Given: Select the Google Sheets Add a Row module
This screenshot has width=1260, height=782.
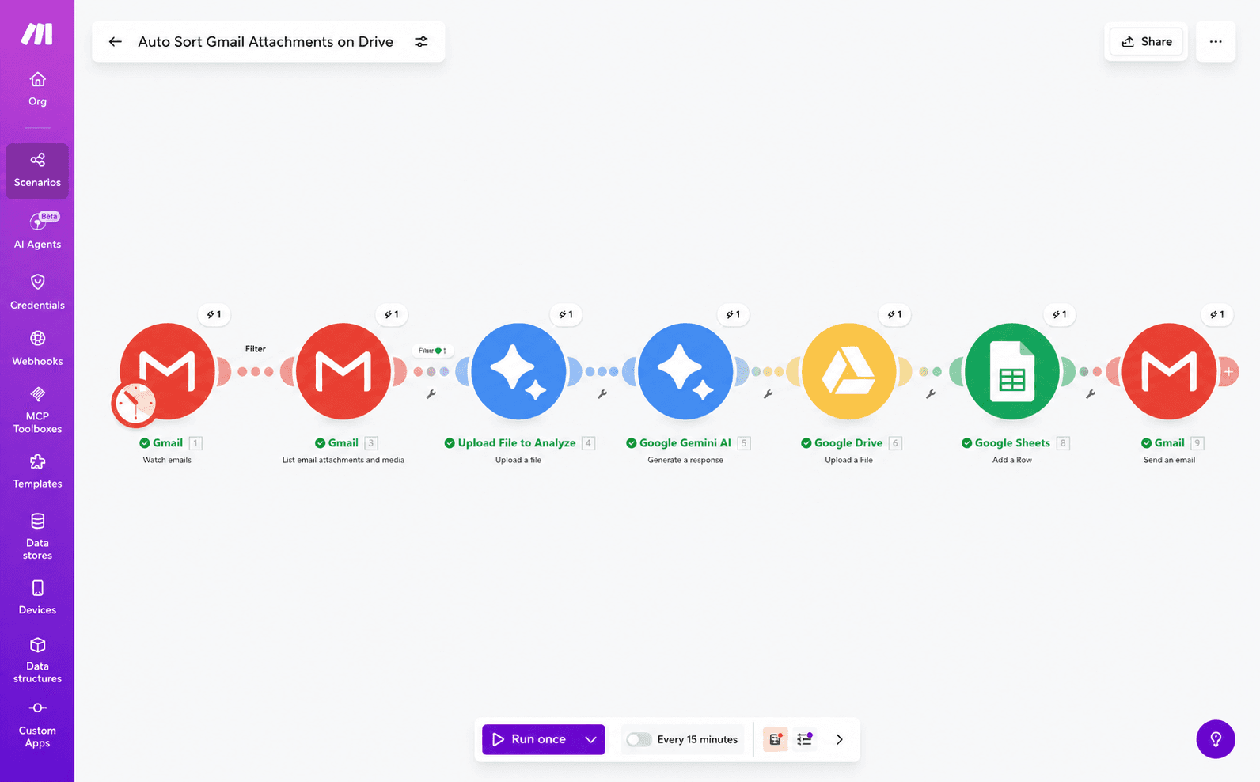Looking at the screenshot, I should point(1012,370).
